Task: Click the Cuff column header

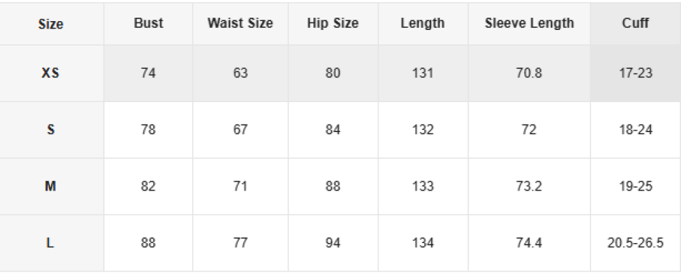Action: pos(635,23)
